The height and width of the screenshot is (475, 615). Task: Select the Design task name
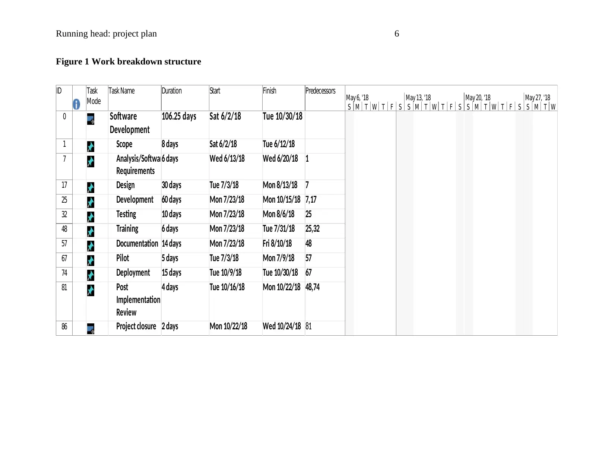[x=126, y=185]
